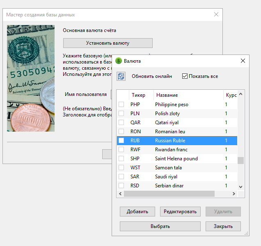Select the "Saudi riyal" row name
Viewport: 261px width, 246px height.
[x=166, y=176]
